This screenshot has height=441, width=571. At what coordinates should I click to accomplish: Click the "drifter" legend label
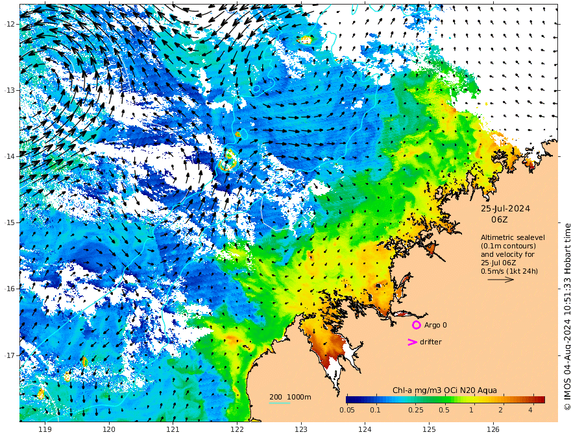[431, 342]
